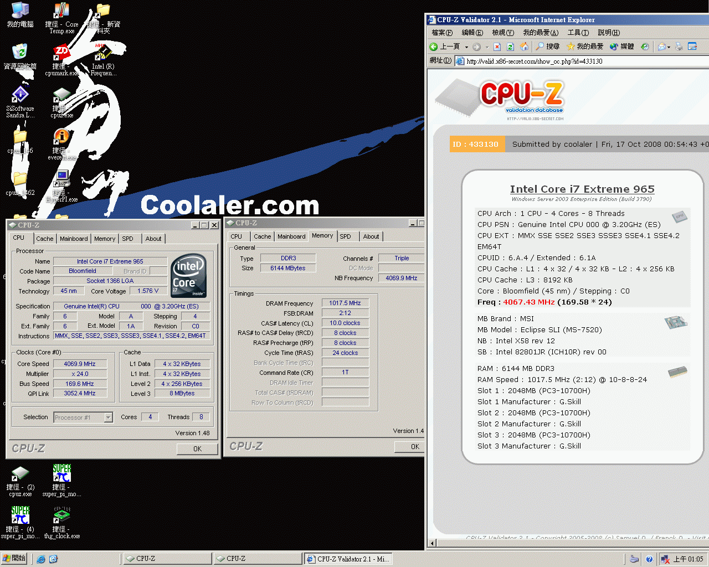Select the HyperPI.exe desktop shortcut
Image resolution: width=709 pixels, height=567 pixels.
coord(61,187)
